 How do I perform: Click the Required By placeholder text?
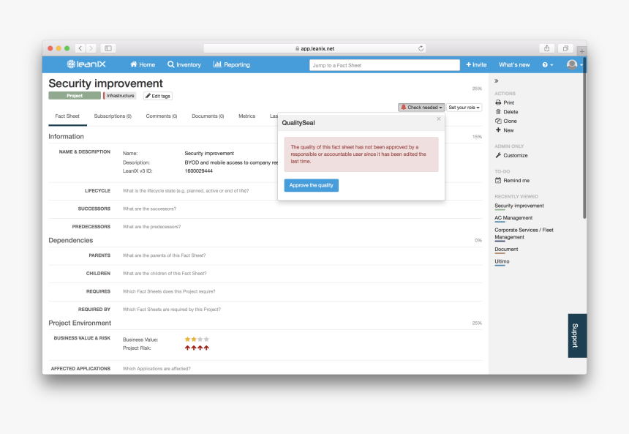[172, 310]
